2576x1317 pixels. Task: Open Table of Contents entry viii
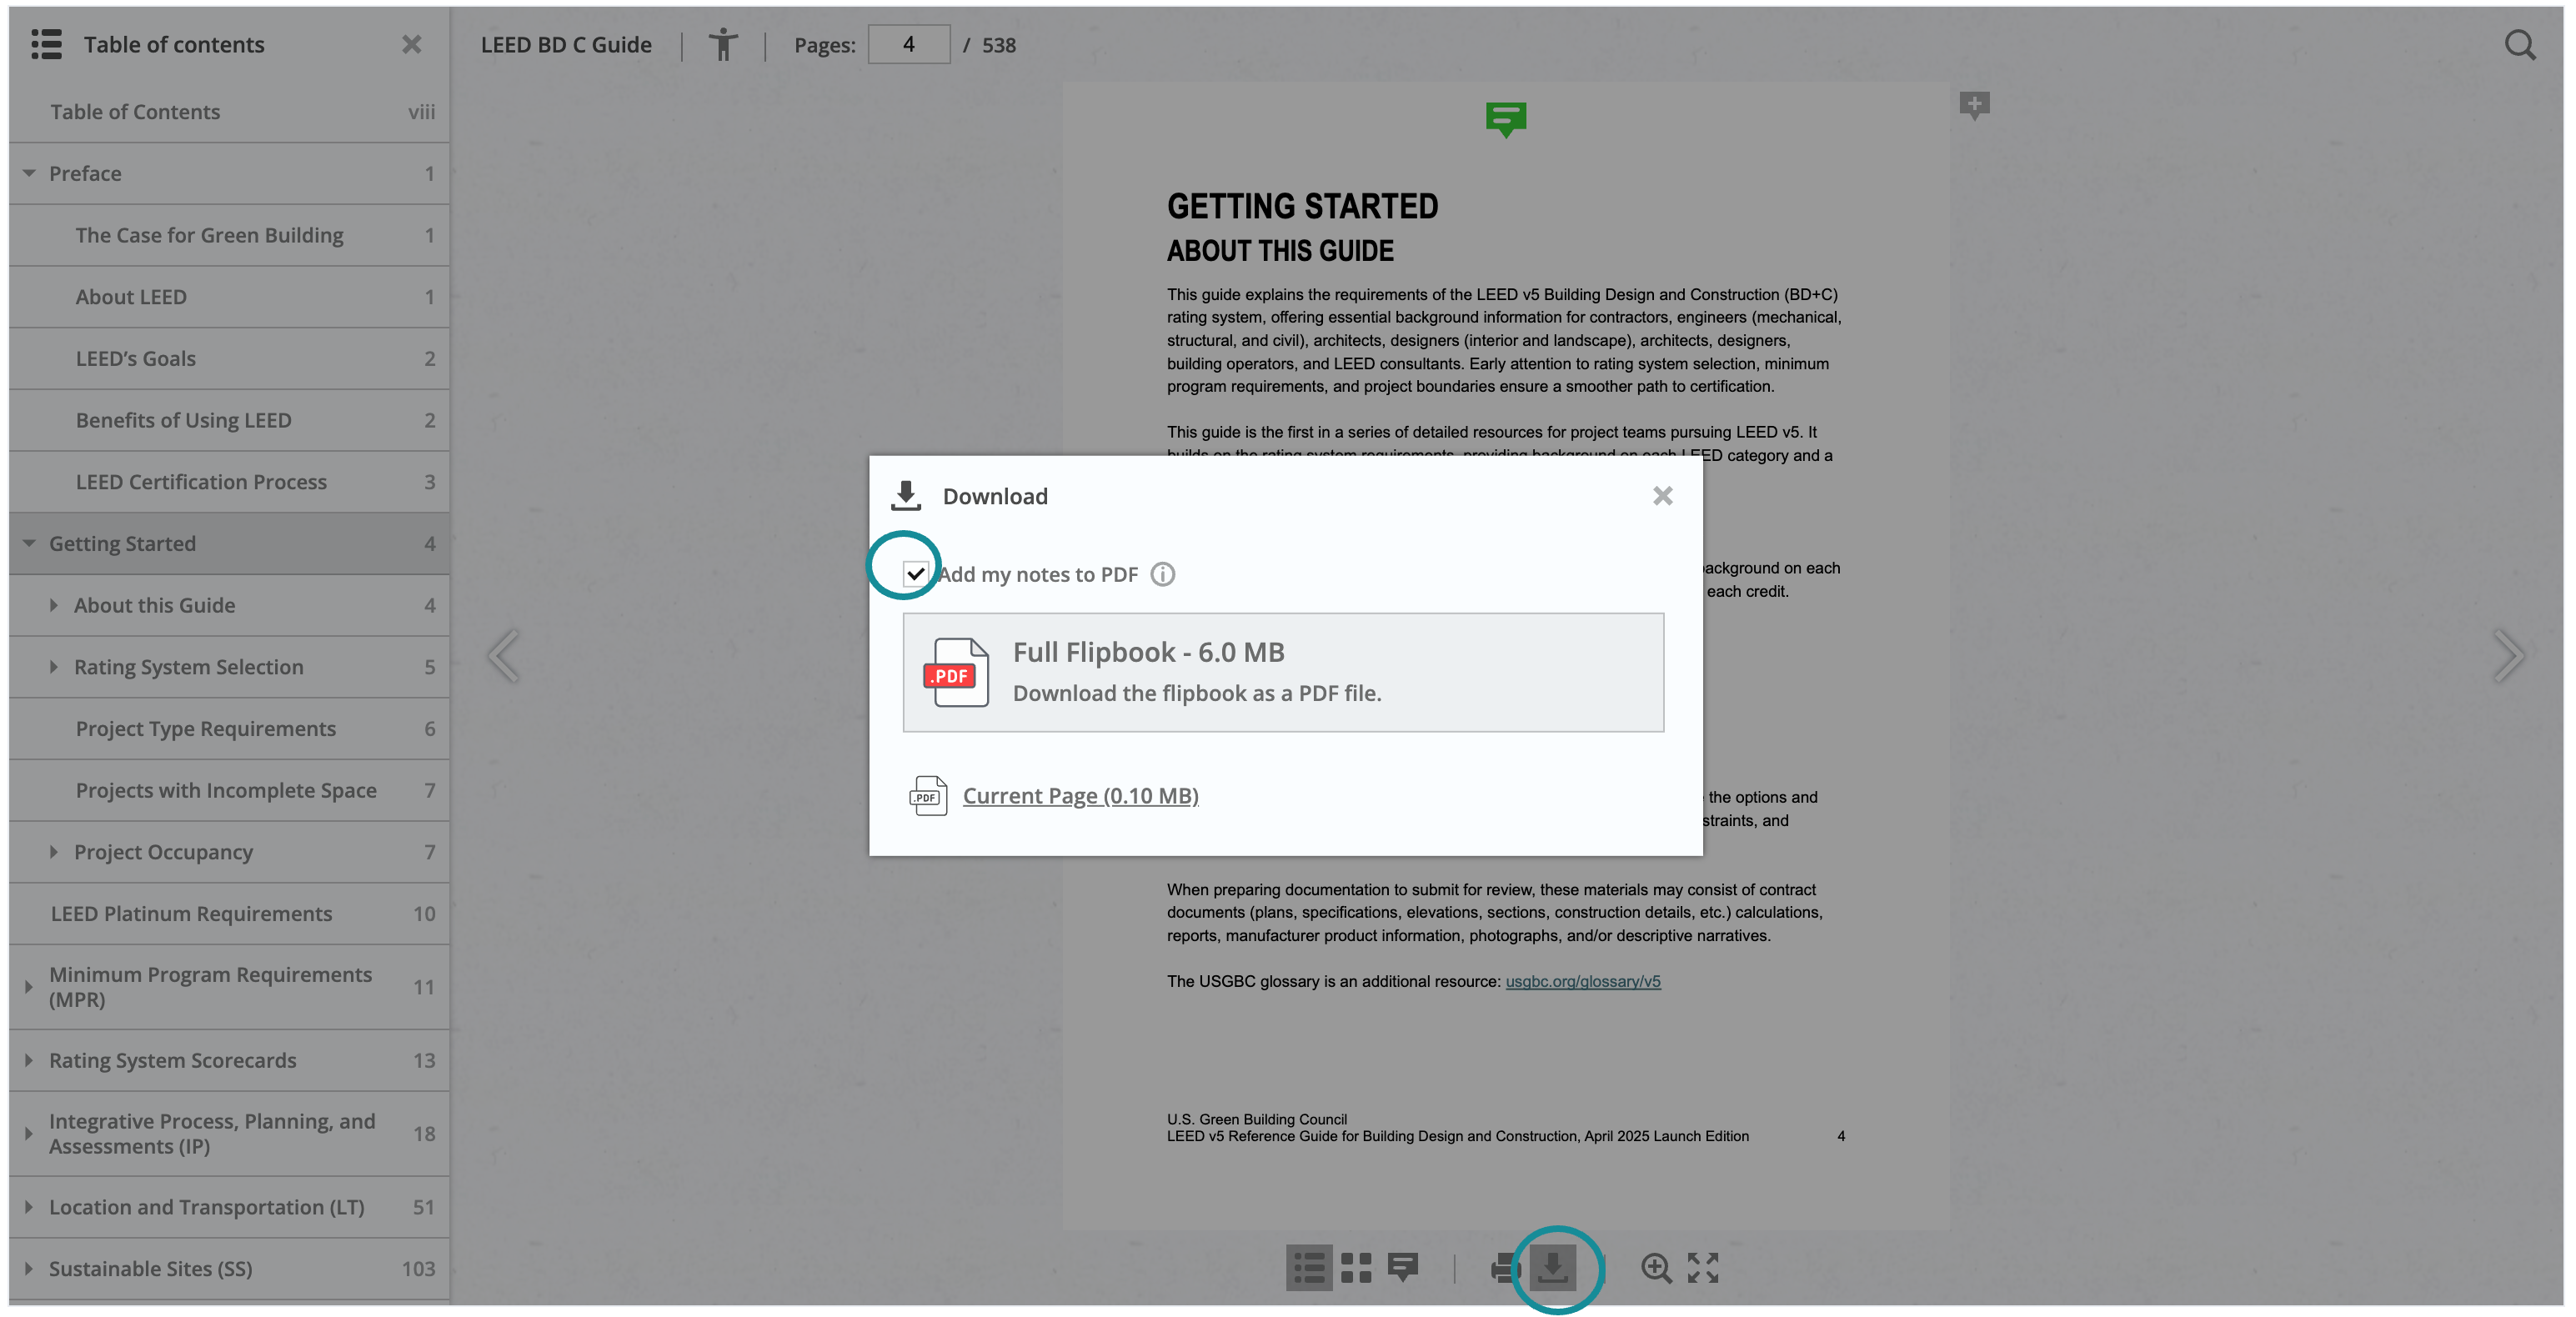(229, 112)
